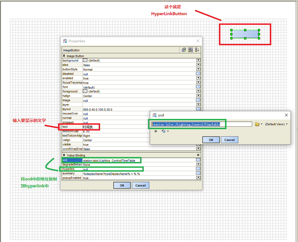Screen dimensions: 298x242
Task: Click the Properties window title bar icon
Action: tap(65, 41)
